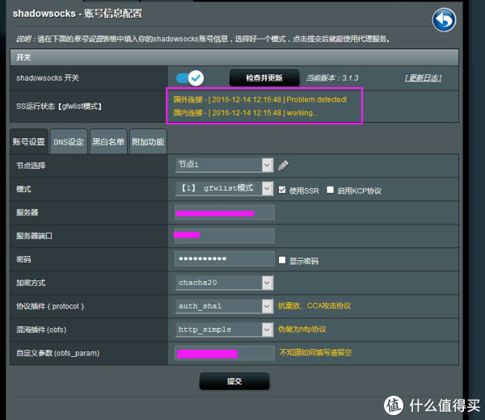485x420 pixels.
Task: Click the 提交 submit button
Action: click(x=234, y=381)
